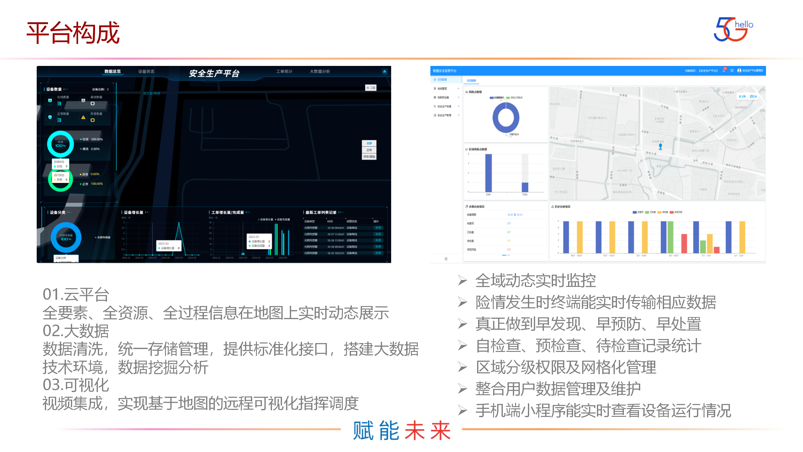Click the sidebar collapse icon at bottom
Image resolution: width=803 pixels, height=452 pixels.
click(x=446, y=259)
